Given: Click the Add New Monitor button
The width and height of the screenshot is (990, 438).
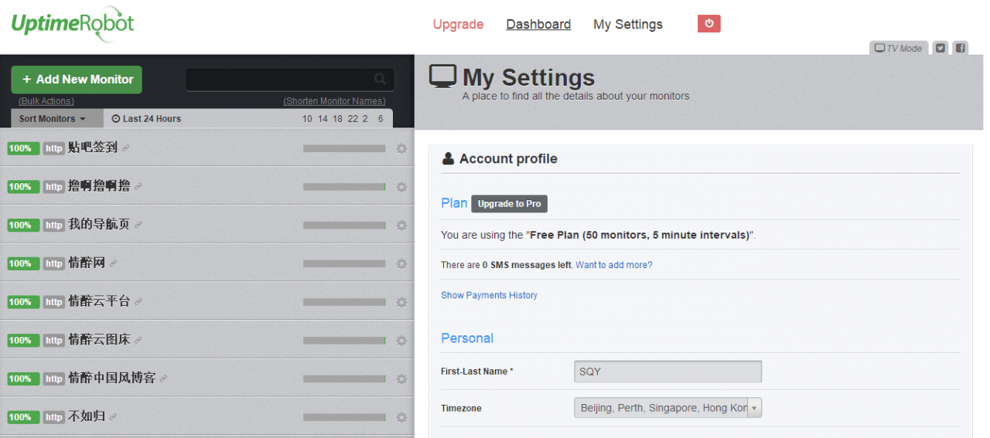Looking at the screenshot, I should 77,80.
